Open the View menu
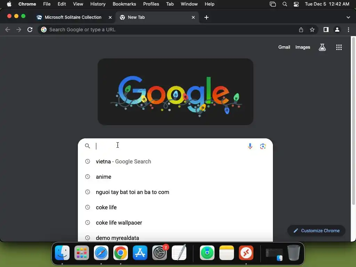Screen dimensions: 356x267 (78, 4)
